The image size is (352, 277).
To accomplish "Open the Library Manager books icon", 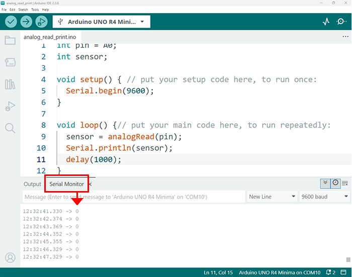I will pos(10,84).
